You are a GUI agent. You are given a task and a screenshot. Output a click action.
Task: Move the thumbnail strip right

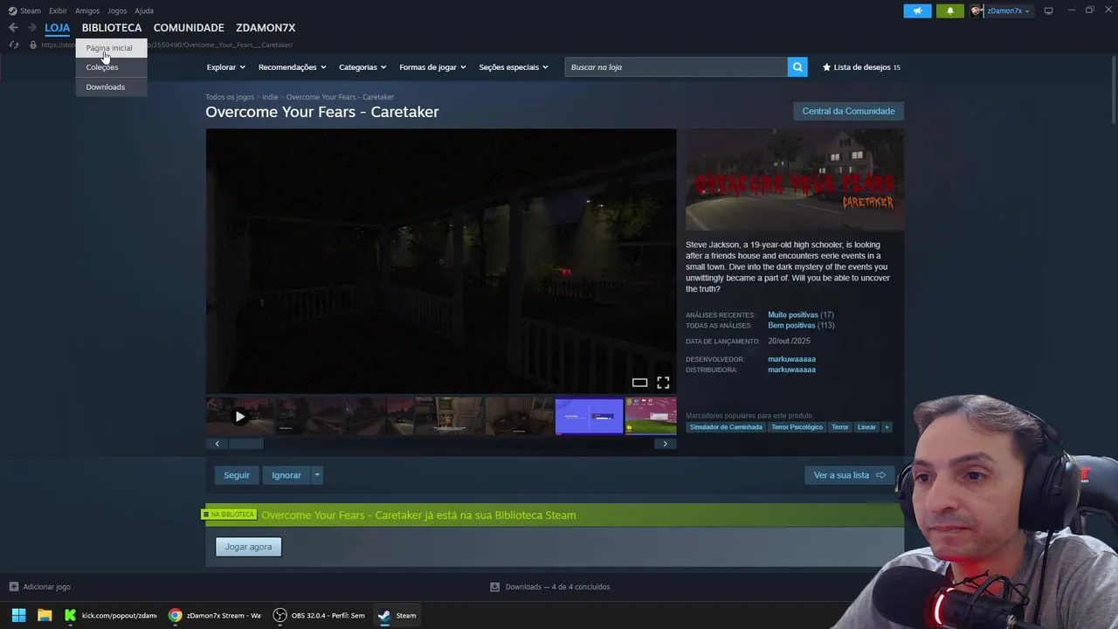coord(665,444)
